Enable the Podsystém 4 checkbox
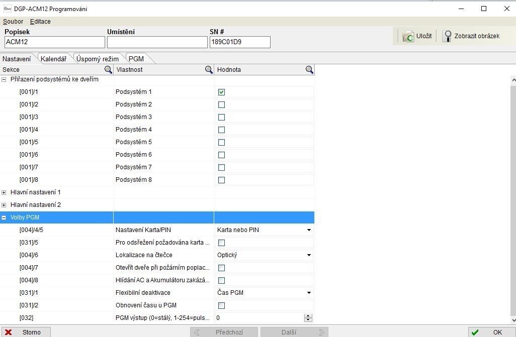The image size is (516, 337). coord(221,130)
